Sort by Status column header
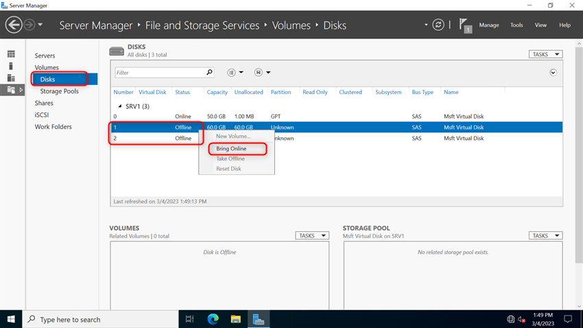Image resolution: width=583 pixels, height=328 pixels. pyautogui.click(x=182, y=92)
